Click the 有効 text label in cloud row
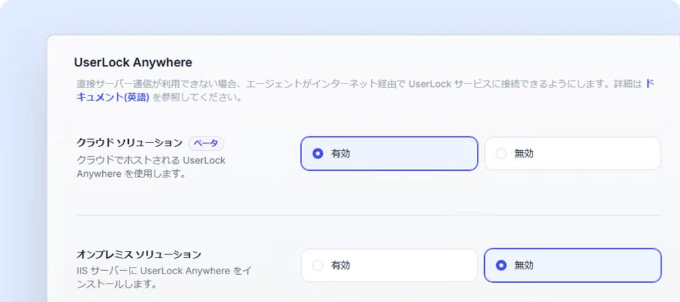Viewport: 680px width, 302px height. (341, 154)
